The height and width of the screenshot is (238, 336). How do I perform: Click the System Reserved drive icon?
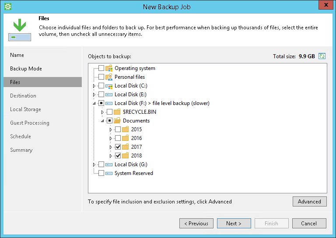click(109, 173)
